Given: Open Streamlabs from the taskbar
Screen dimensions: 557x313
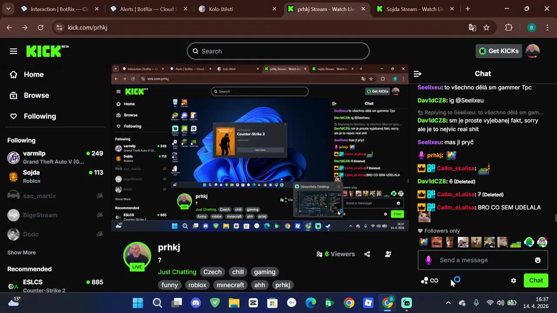Looking at the screenshot, I should pyautogui.click(x=406, y=303).
